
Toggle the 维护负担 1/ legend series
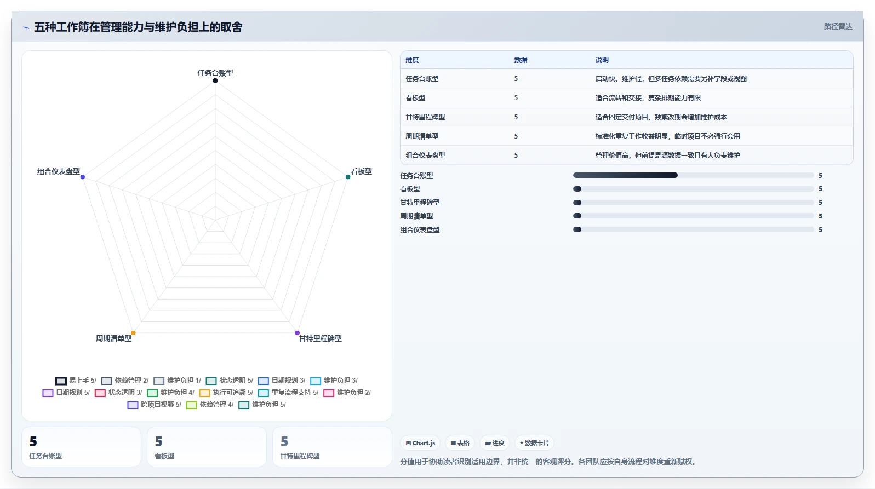177,381
